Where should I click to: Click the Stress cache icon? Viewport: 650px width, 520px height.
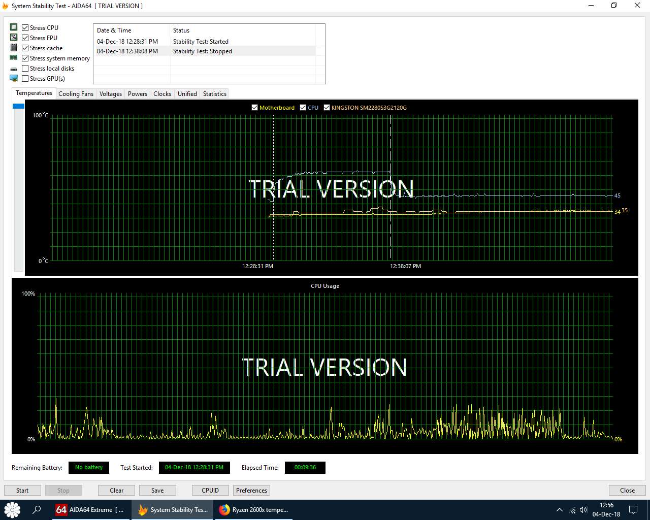14,48
